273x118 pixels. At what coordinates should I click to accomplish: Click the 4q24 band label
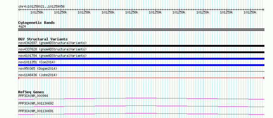pos(22,27)
